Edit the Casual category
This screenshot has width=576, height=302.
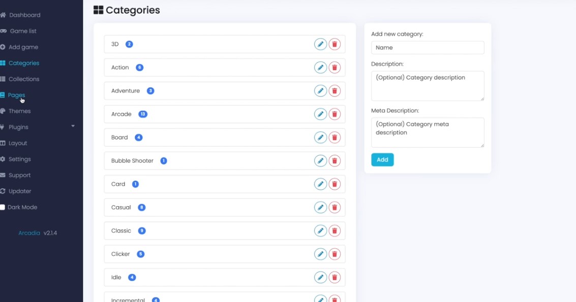point(320,207)
